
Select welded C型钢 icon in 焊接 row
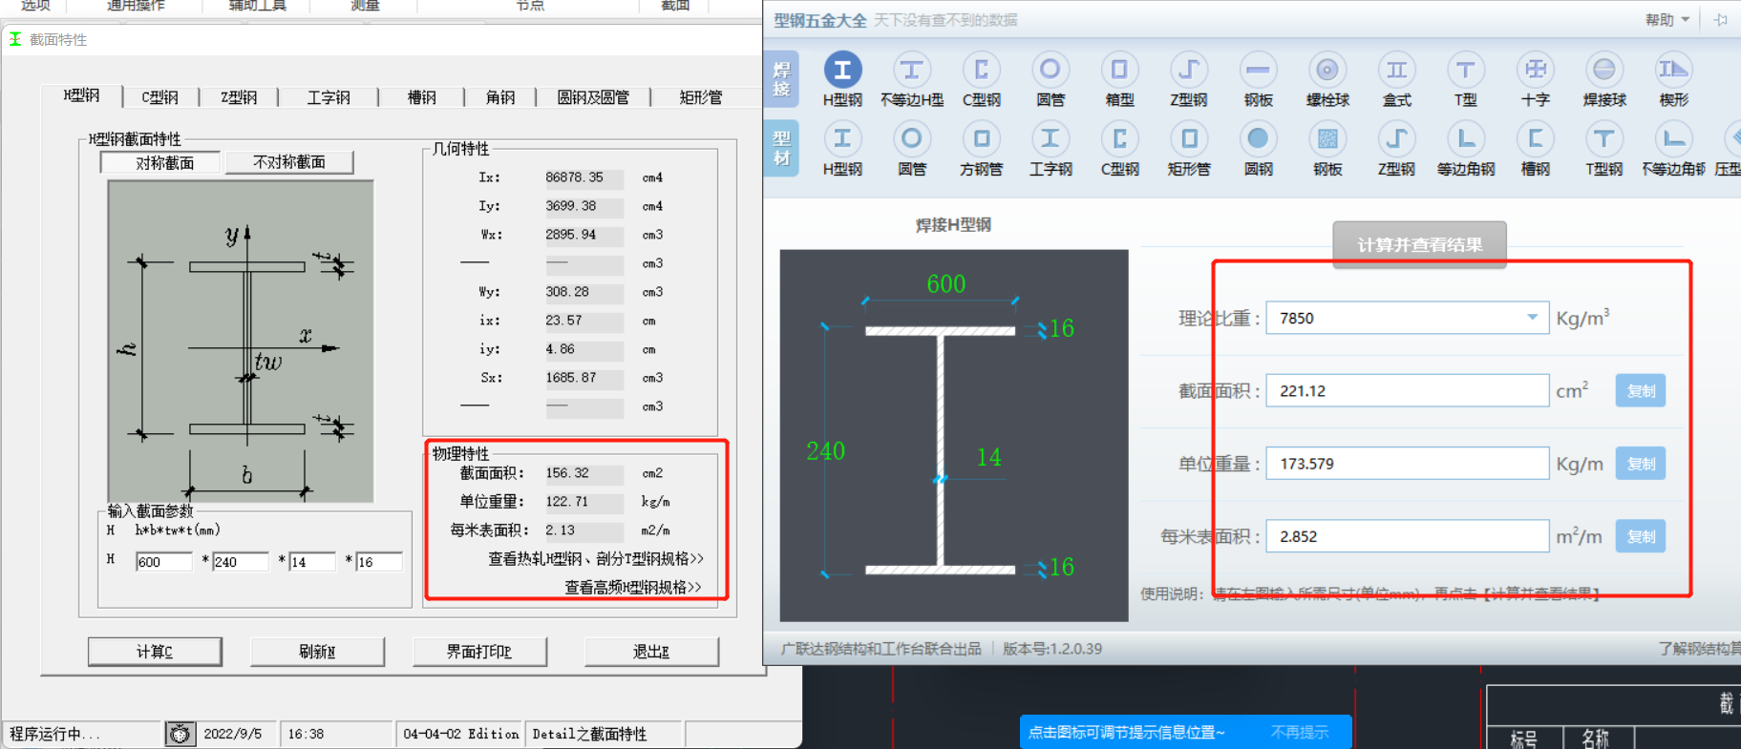981,71
